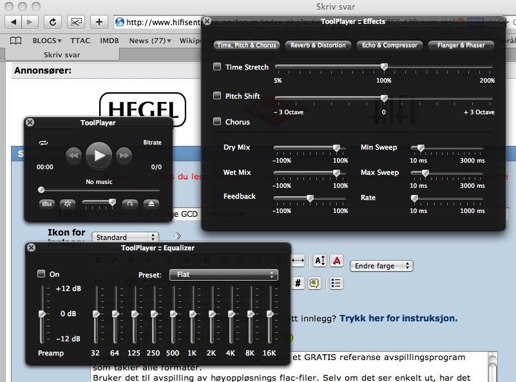Click the rewind button in ToolPlayer
The width and height of the screenshot is (516, 382).
tap(74, 155)
